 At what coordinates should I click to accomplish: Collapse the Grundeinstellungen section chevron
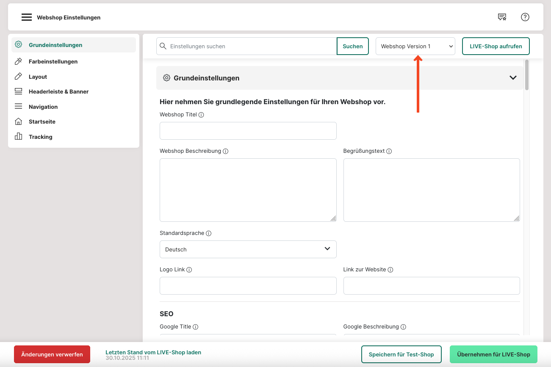(513, 78)
